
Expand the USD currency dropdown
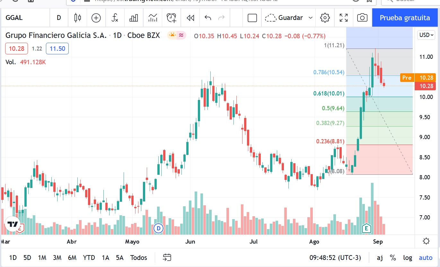[x=426, y=35]
